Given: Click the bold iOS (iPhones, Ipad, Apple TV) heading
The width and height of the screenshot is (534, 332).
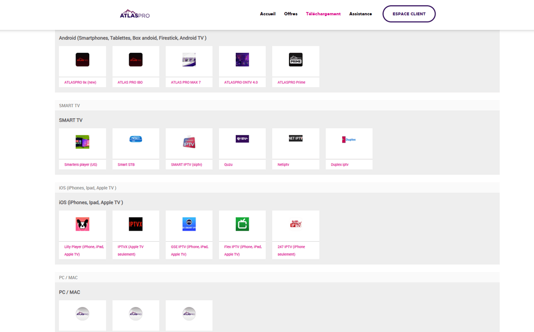Looking at the screenshot, I should 91,202.
